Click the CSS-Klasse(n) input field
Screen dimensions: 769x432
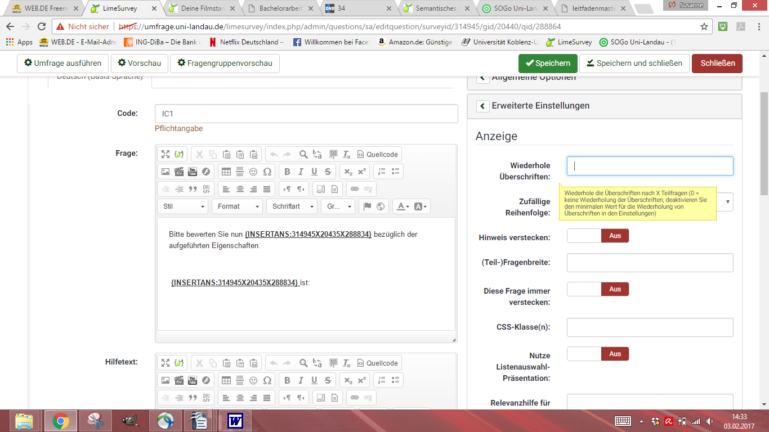[650, 327]
